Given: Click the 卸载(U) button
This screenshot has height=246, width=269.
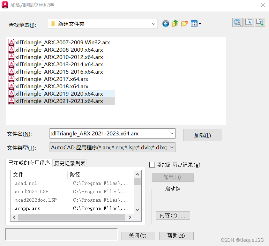Looking at the screenshot, I should (x=172, y=177).
